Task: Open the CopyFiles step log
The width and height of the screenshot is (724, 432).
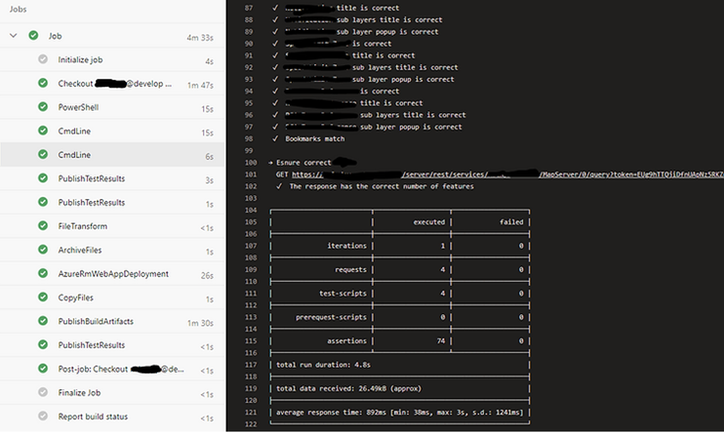Action: 113,298
